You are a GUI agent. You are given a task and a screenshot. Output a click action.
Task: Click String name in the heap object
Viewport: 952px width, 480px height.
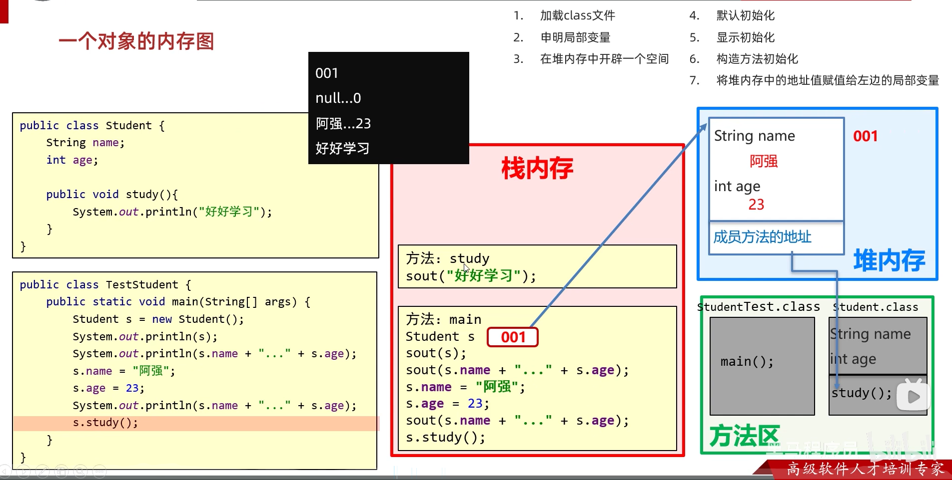(754, 136)
